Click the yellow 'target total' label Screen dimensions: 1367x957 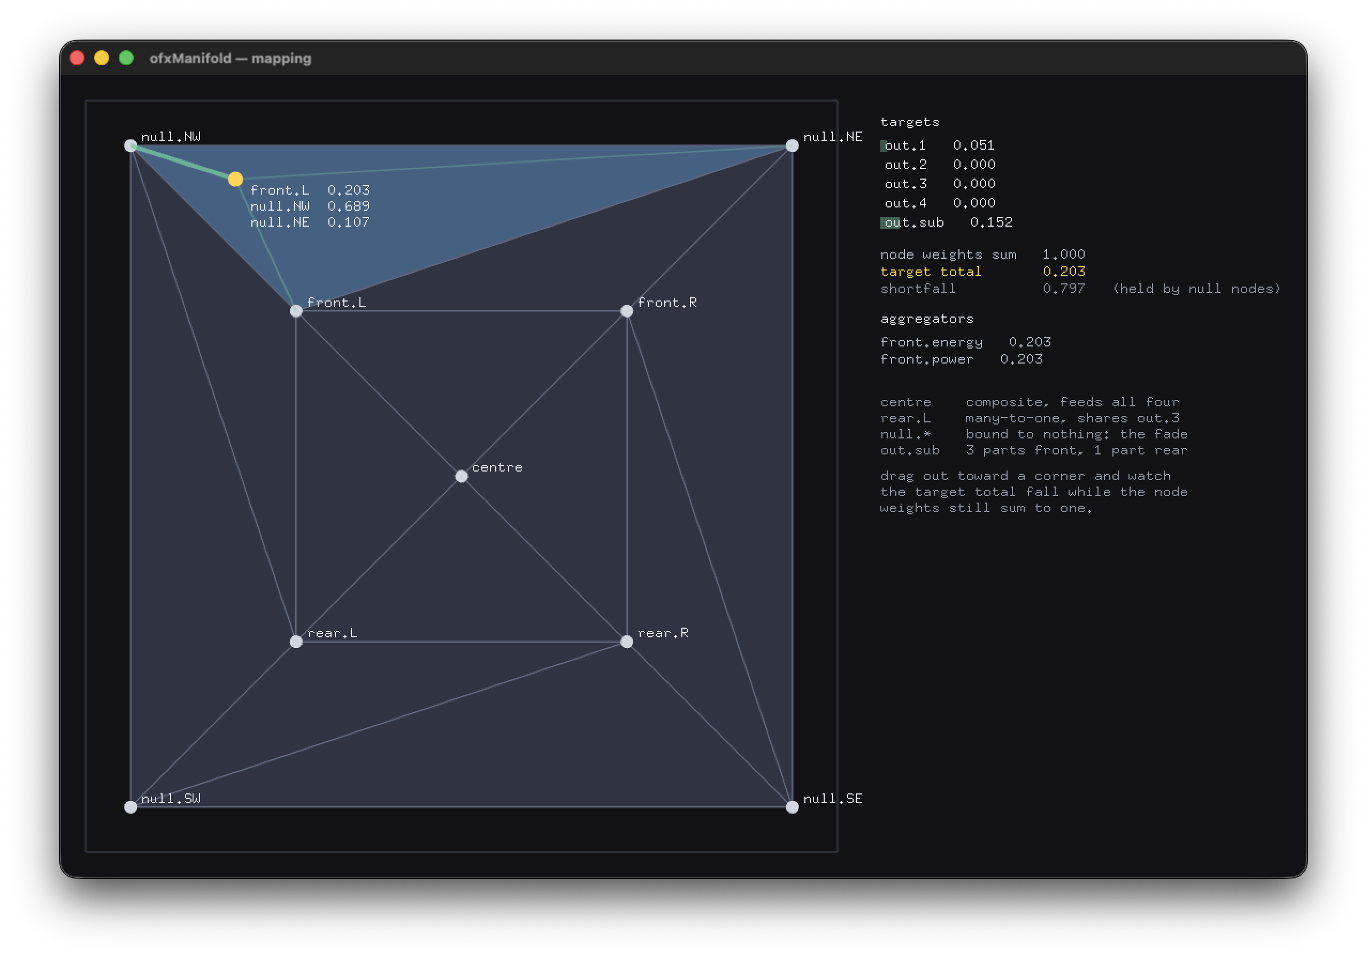tap(931, 272)
